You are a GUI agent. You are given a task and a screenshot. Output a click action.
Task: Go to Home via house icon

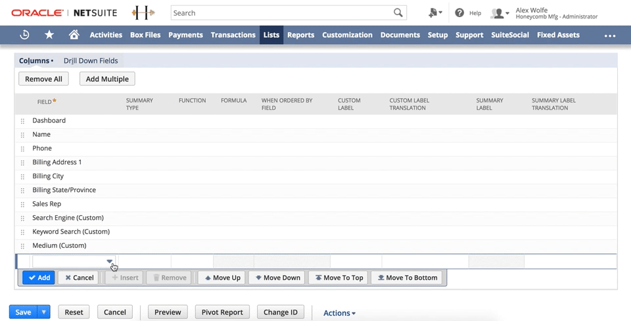coord(74,35)
